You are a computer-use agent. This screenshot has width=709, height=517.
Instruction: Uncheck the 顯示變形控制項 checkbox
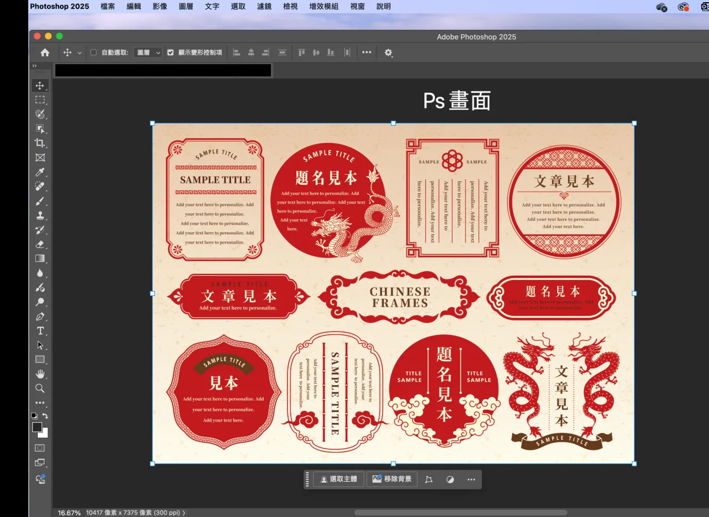click(171, 53)
